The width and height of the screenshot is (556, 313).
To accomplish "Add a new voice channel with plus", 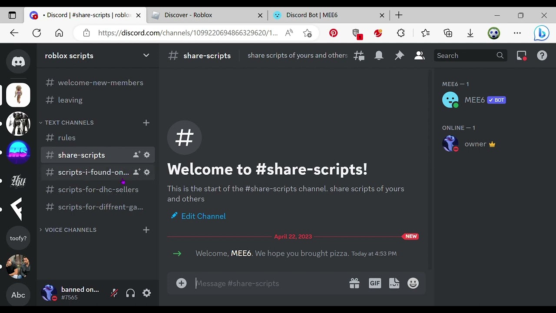I will (x=146, y=230).
